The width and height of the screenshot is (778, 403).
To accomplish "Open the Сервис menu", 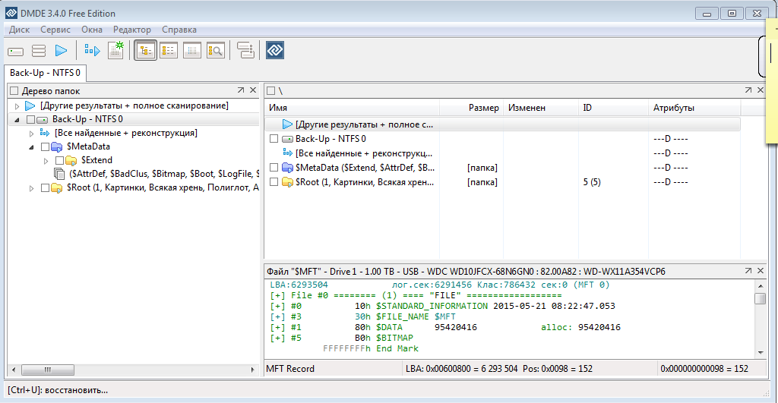I will click(55, 30).
